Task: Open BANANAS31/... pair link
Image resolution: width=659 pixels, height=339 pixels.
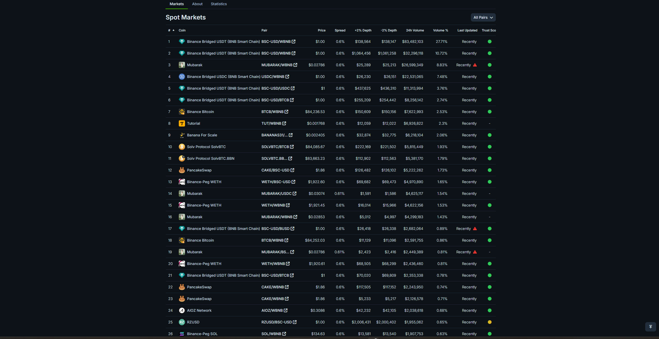Action: click(274, 135)
